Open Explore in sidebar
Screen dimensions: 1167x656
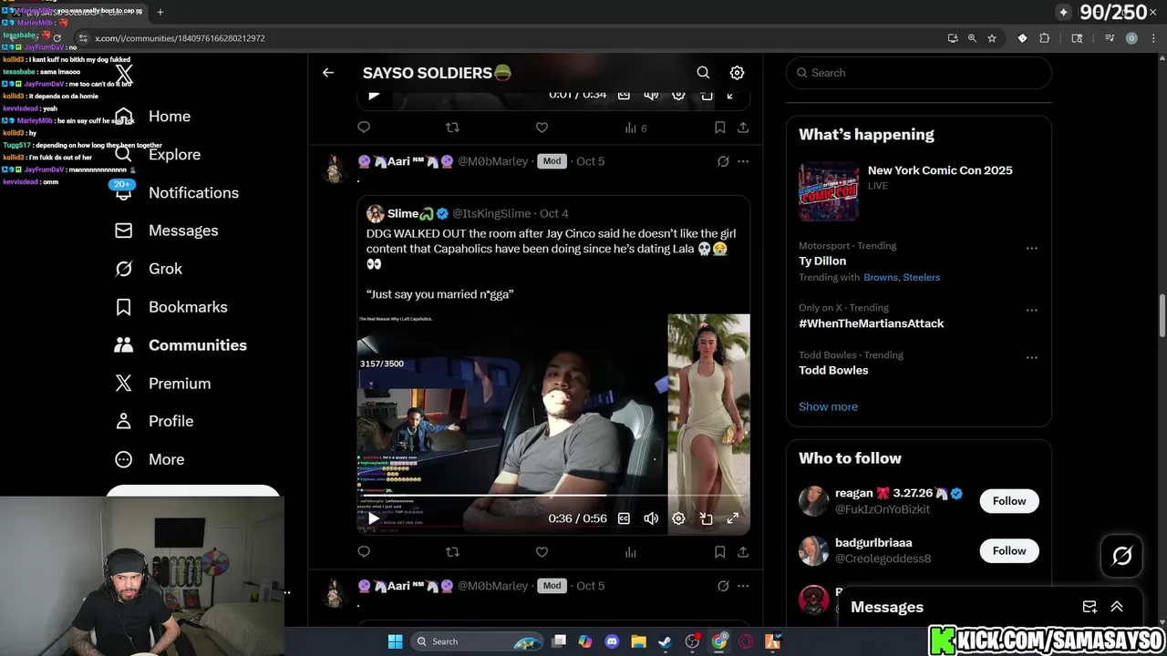(158, 155)
